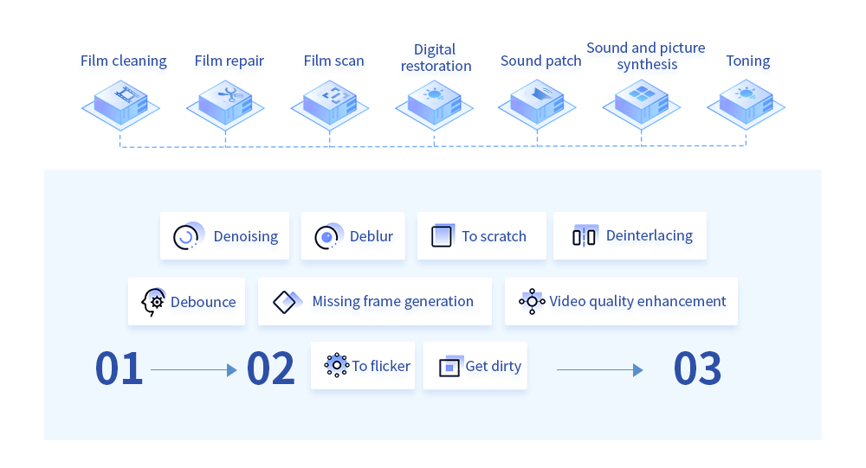Screen dimensions: 866x468
Task: Click the Sound and picture synthesis block icon
Action: pos(642,103)
